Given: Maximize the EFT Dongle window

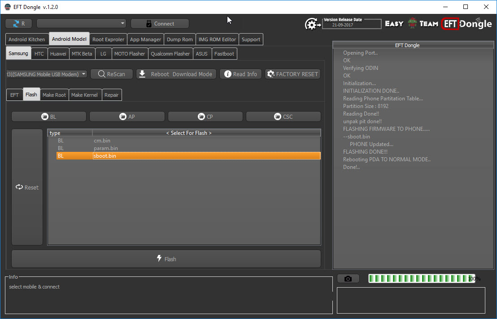Looking at the screenshot, I should (466, 7).
